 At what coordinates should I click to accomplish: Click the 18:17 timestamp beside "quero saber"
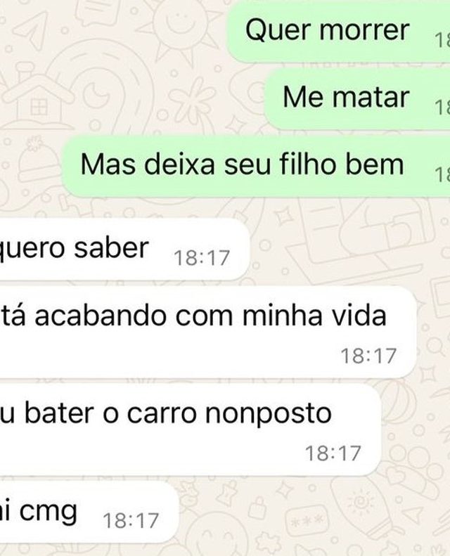tap(202, 258)
